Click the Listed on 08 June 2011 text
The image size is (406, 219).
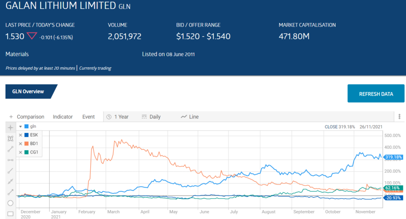click(168, 54)
